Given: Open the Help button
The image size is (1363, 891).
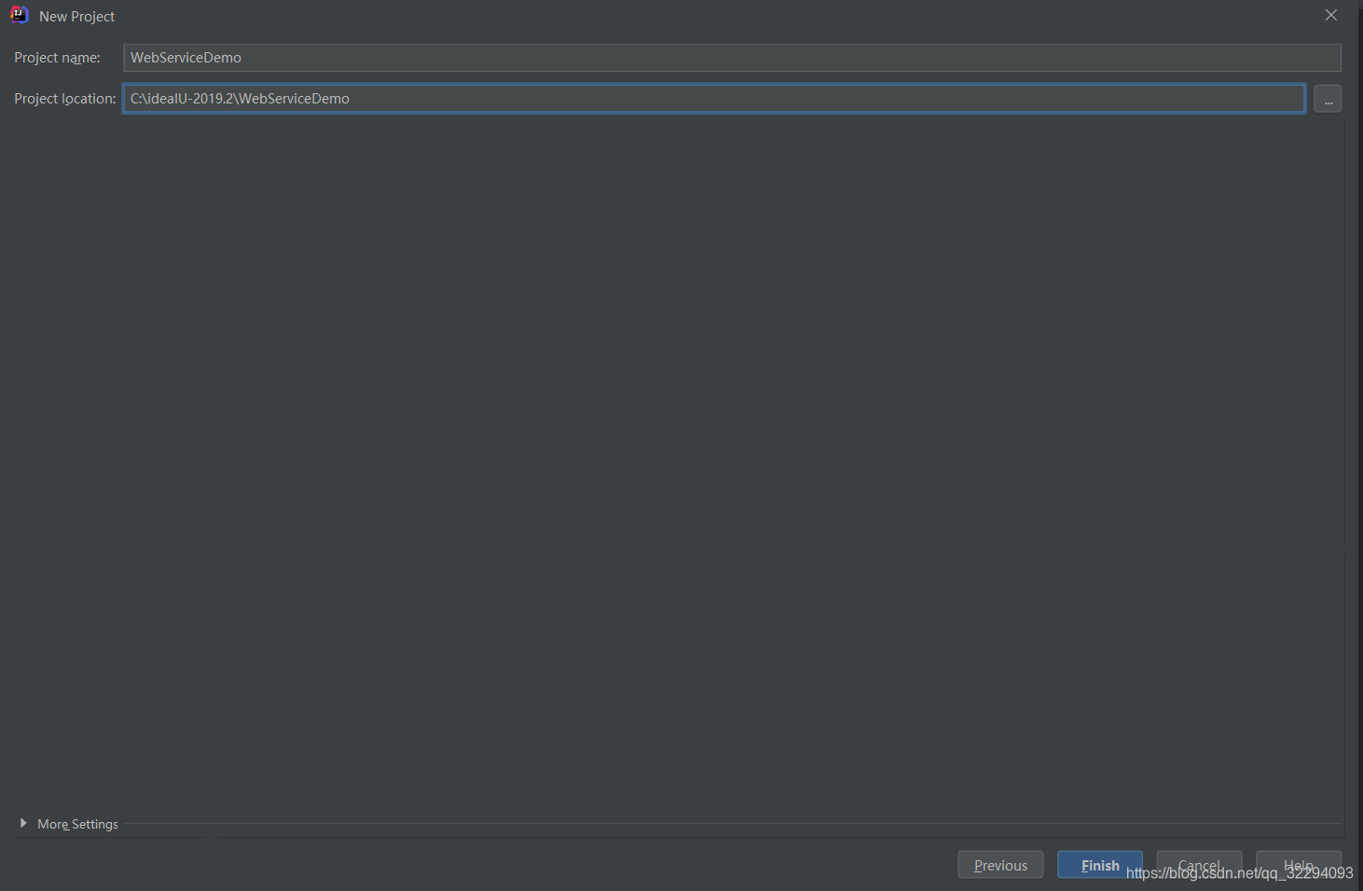Looking at the screenshot, I should pyautogui.click(x=1299, y=865).
